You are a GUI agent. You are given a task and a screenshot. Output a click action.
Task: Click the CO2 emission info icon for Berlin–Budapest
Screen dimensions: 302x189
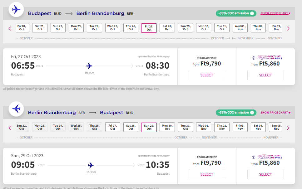(x=252, y=113)
